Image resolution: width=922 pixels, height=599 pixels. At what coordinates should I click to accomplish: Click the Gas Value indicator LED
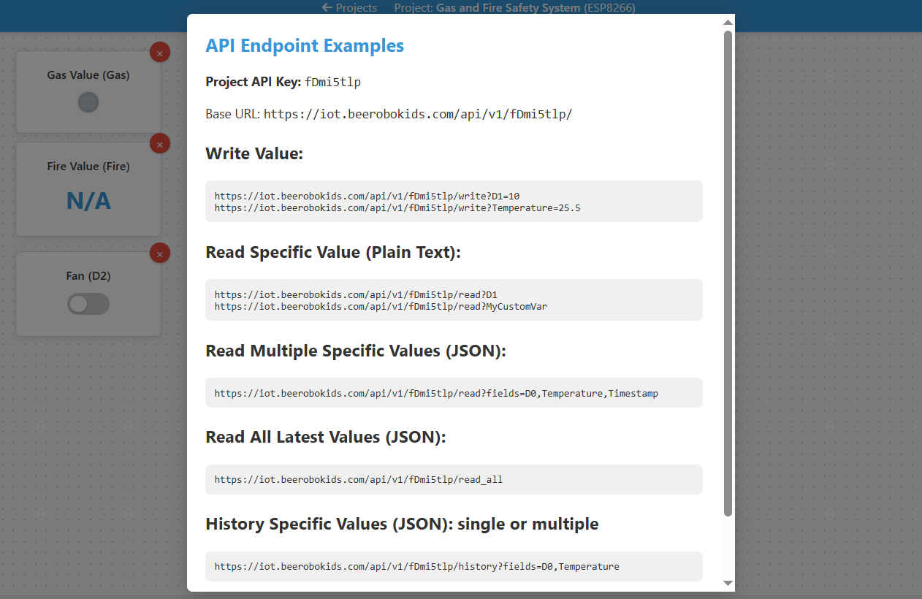88,102
